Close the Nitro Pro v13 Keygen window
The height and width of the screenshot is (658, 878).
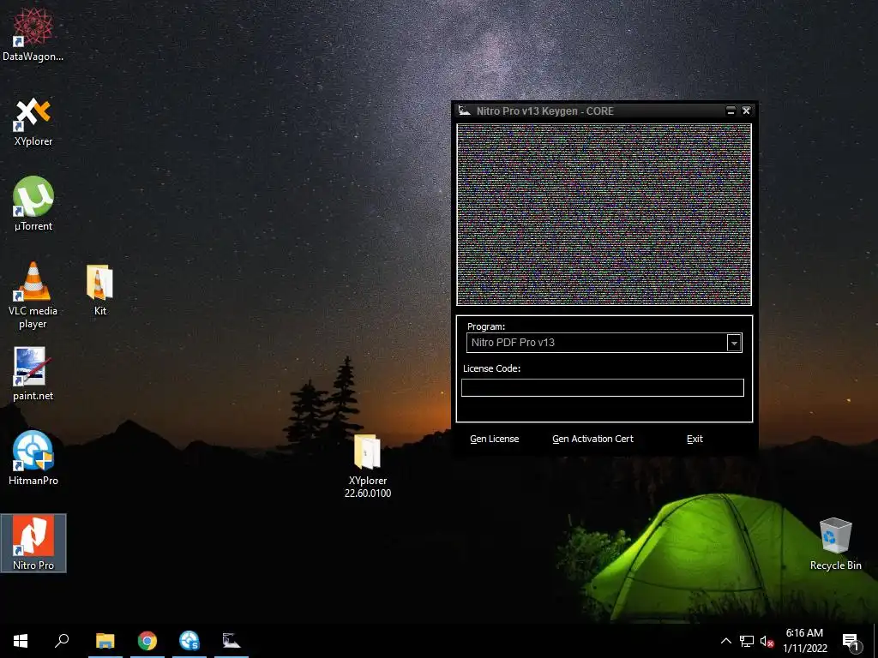point(746,111)
